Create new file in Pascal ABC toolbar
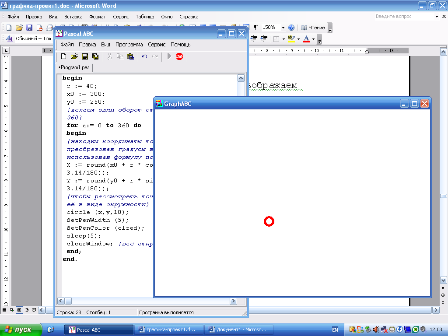The image size is (448, 336). click(63, 56)
